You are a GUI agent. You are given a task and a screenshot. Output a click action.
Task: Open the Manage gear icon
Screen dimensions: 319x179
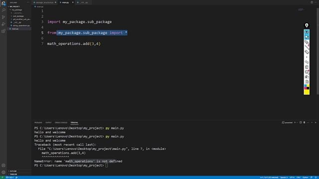click(x=3, y=173)
